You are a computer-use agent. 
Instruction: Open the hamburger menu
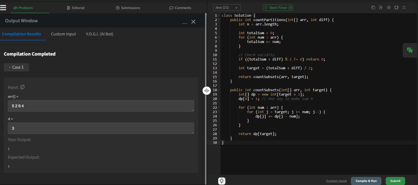(x=3, y=8)
